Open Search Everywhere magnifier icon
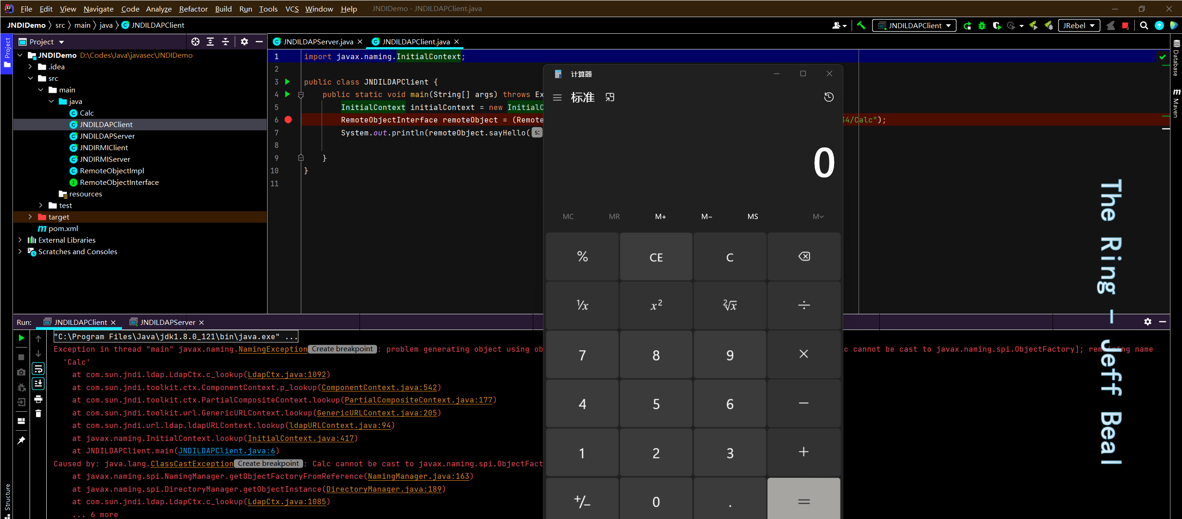1182x519 pixels. coord(1144,25)
